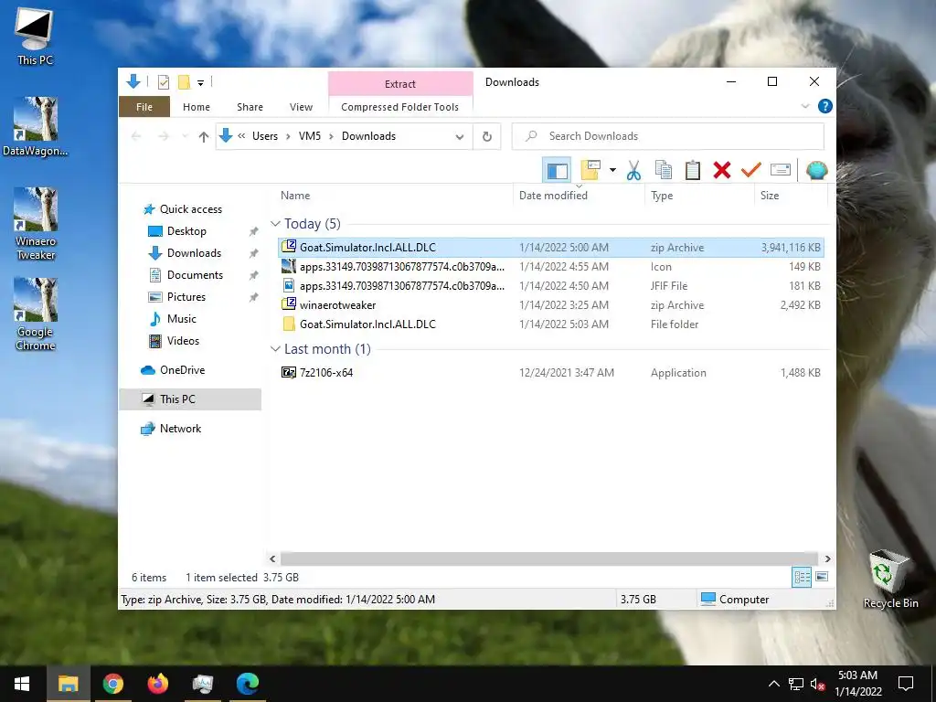Click the scissors Cut icon
The height and width of the screenshot is (702, 936).
[x=633, y=170]
